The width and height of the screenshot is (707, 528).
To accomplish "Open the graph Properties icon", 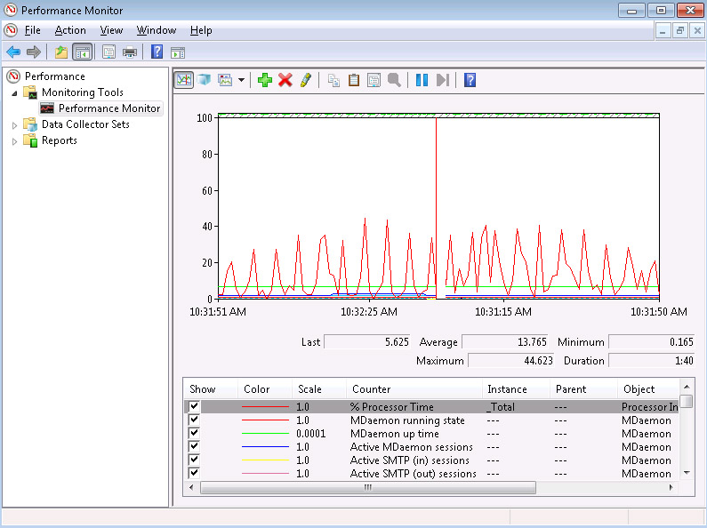I will pyautogui.click(x=374, y=80).
